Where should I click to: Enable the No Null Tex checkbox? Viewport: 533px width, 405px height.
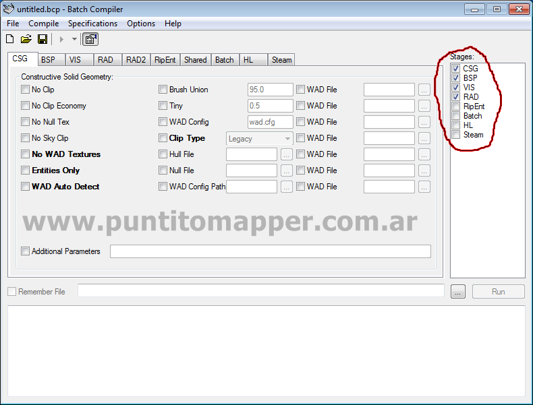tap(25, 121)
